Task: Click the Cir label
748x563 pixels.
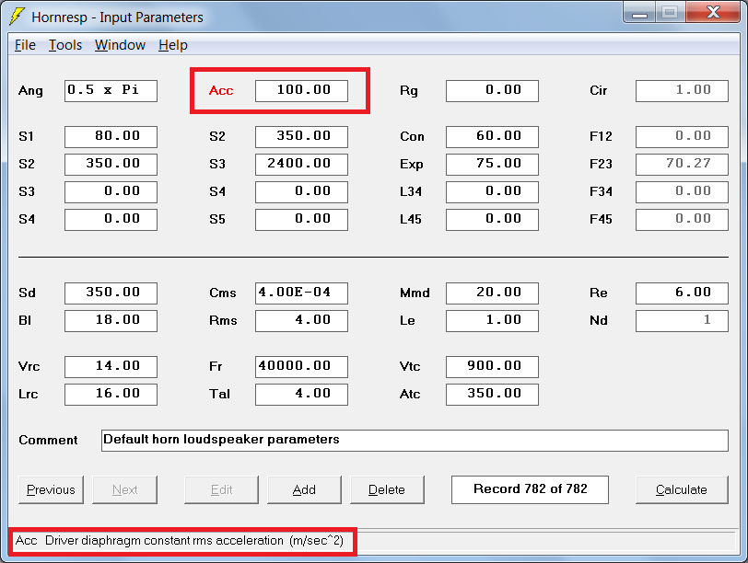Action: coord(598,90)
